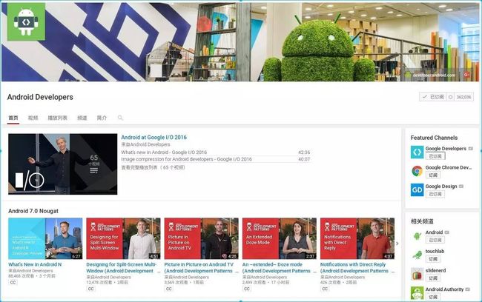Subscribe to Google Chrome Developers channel
The image size is (482, 302).
[x=433, y=175]
